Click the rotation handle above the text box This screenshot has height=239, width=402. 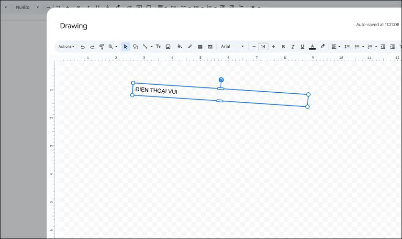click(221, 80)
